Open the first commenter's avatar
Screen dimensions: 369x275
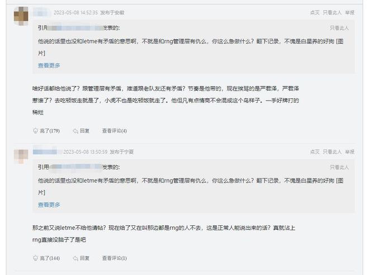(21, 16)
